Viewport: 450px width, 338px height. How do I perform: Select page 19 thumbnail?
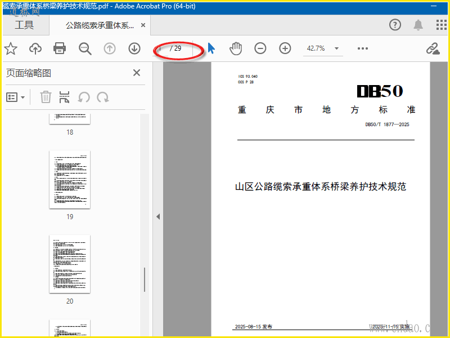[70, 180]
